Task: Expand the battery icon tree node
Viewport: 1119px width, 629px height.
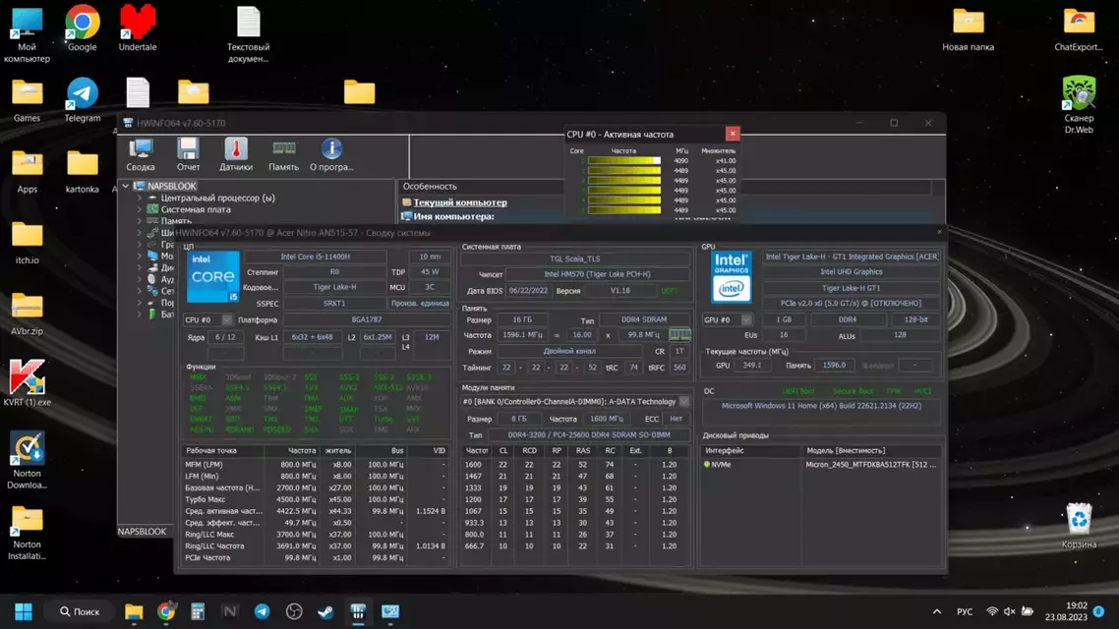Action: pyautogui.click(x=140, y=314)
